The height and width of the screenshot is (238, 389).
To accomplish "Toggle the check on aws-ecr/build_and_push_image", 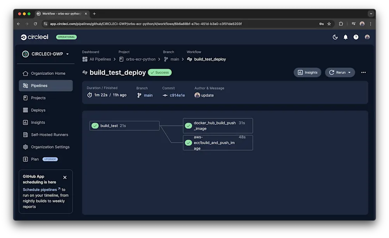I will click(188, 142).
